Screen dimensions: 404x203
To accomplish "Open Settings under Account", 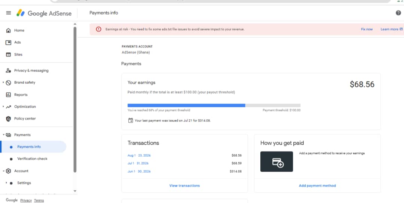I will tap(24, 183).
